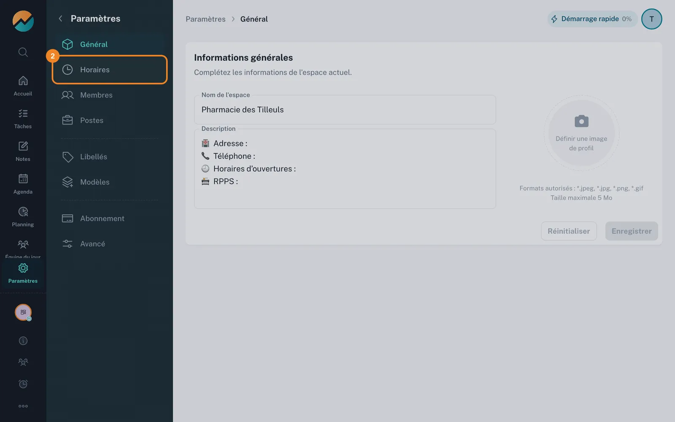Open the three-dots more icon
The image size is (675, 422).
(x=23, y=406)
